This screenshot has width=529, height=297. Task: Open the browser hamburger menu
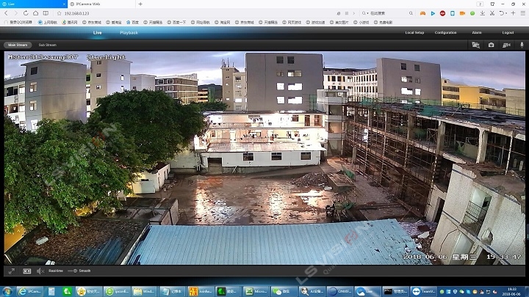522,13
